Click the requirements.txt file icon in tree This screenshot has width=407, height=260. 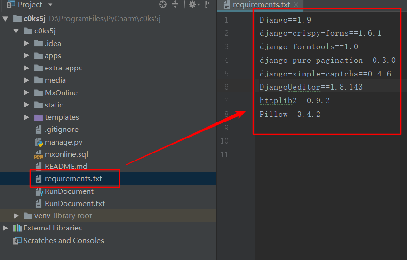tap(39, 179)
